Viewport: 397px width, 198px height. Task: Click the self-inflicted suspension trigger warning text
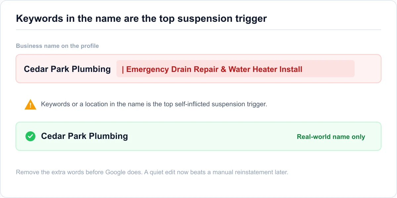tap(154, 104)
